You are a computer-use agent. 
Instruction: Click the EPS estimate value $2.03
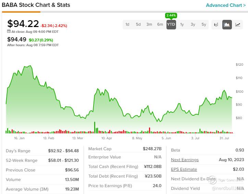click(x=238, y=169)
